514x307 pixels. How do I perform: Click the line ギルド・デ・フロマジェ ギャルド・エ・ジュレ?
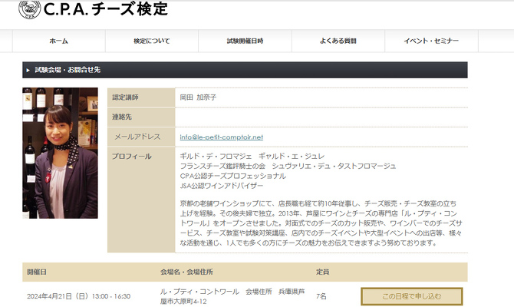coord(252,156)
